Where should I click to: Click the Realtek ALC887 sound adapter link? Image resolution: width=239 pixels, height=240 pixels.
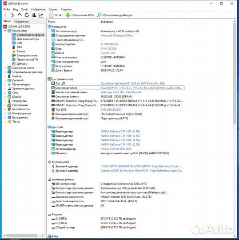pos(142,171)
